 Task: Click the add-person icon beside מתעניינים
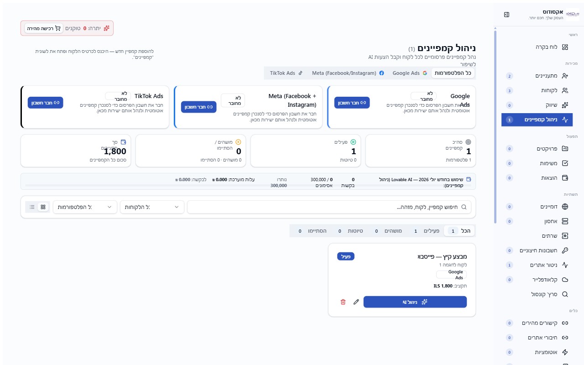565,76
